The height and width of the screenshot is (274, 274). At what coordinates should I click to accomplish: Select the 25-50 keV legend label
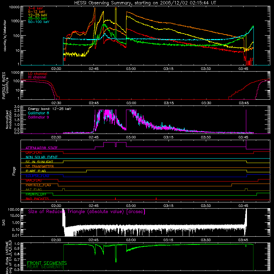click(x=38, y=18)
